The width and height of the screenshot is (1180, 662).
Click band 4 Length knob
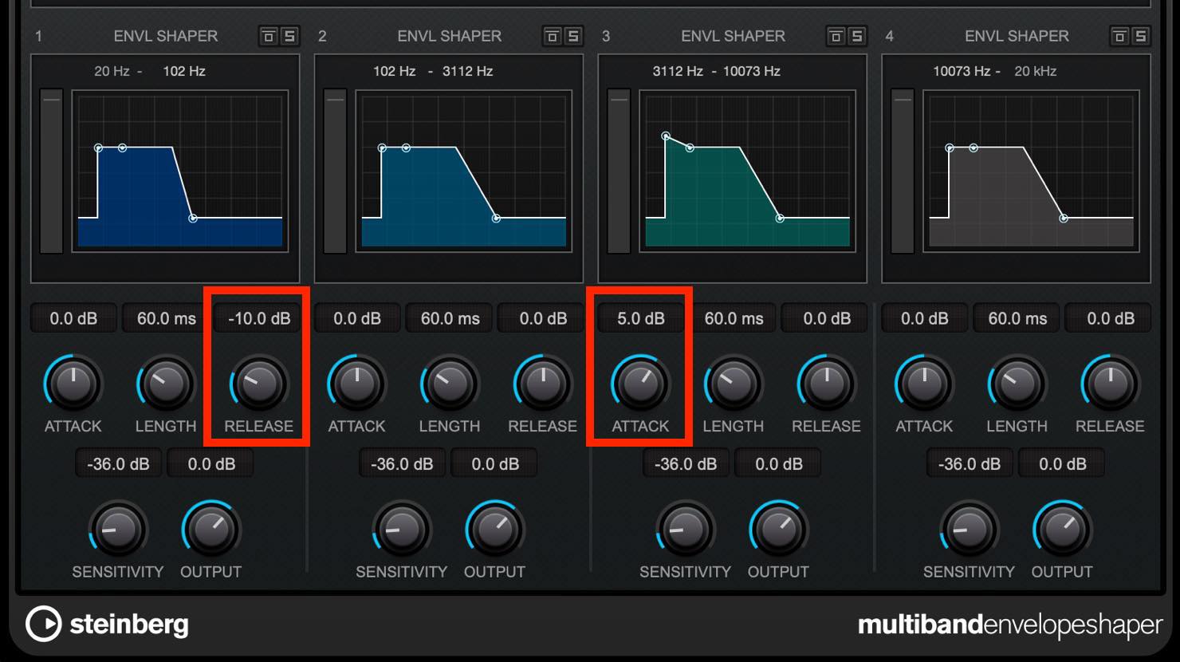click(x=1017, y=384)
